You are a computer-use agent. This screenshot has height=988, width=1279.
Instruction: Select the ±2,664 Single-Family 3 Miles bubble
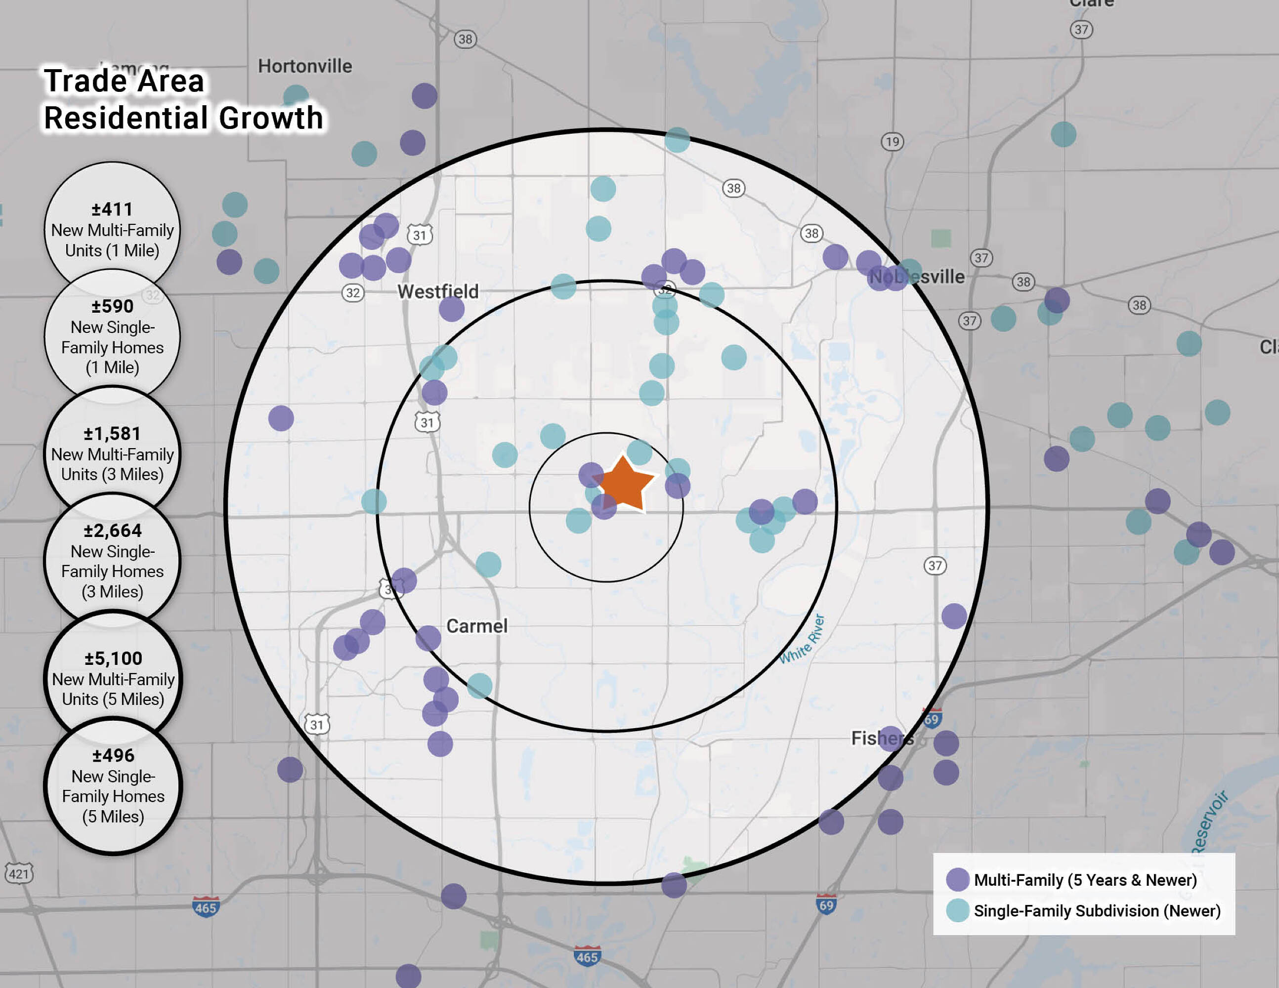point(112,561)
